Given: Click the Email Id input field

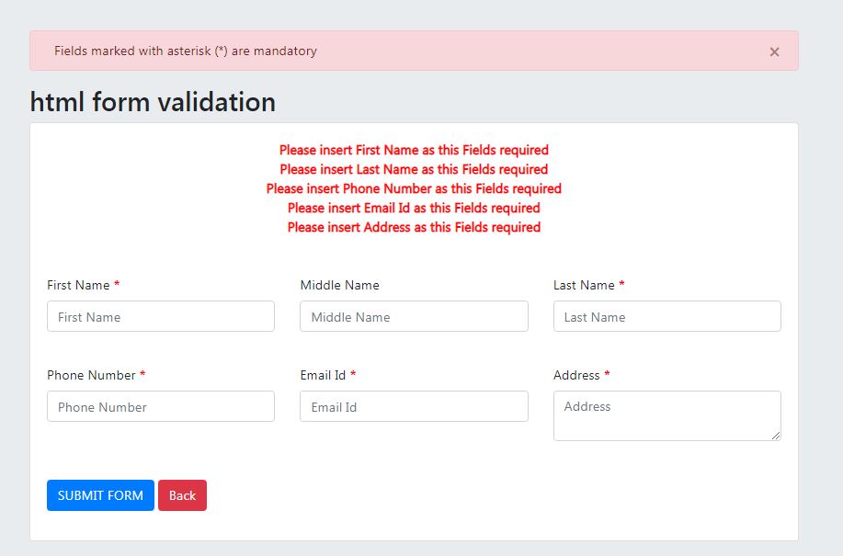Looking at the screenshot, I should pos(414,406).
